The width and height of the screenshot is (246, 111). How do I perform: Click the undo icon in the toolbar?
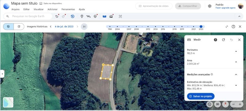click(57, 16)
